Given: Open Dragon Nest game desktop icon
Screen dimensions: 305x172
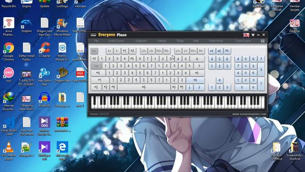Looking at the screenshot, I should pos(62,75).
